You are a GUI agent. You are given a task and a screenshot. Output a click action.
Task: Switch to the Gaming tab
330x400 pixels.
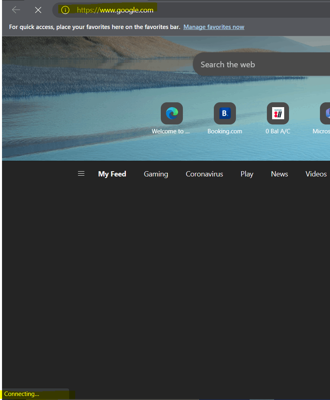156,174
